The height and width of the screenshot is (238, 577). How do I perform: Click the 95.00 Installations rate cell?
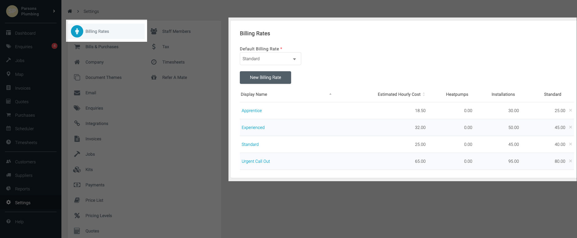[513, 161]
